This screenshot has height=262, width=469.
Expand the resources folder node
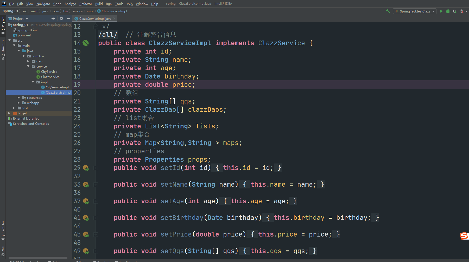click(x=19, y=97)
